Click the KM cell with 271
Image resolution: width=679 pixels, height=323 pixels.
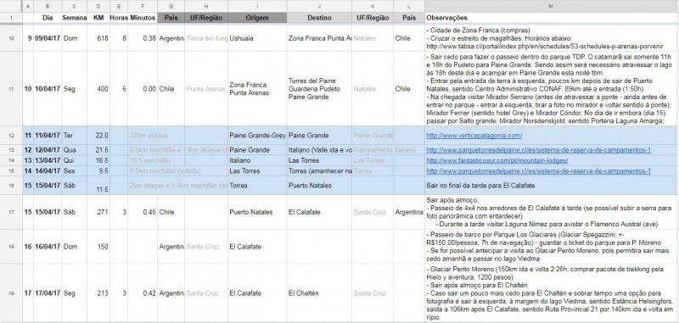click(x=98, y=212)
